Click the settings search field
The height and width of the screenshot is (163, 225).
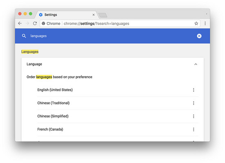(112, 36)
